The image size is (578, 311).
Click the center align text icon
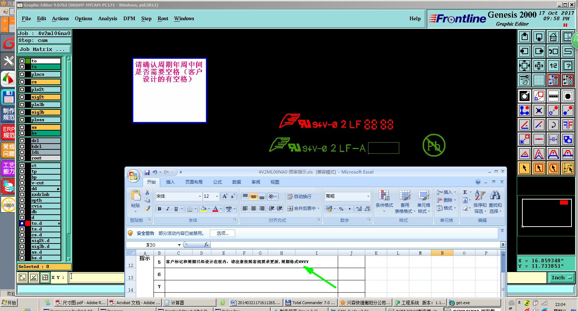pyautogui.click(x=254, y=209)
